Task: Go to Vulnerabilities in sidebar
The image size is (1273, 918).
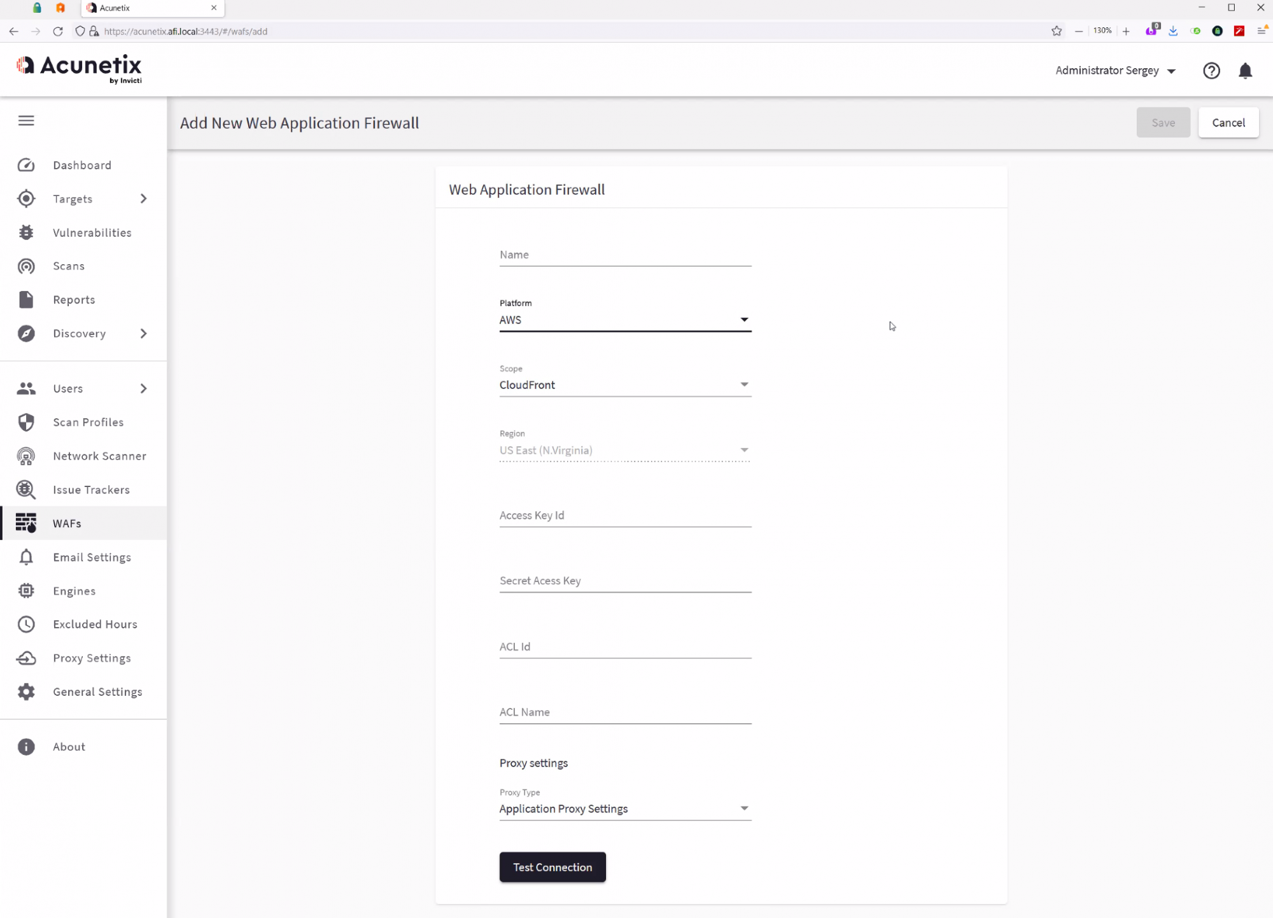Action: tap(92, 232)
